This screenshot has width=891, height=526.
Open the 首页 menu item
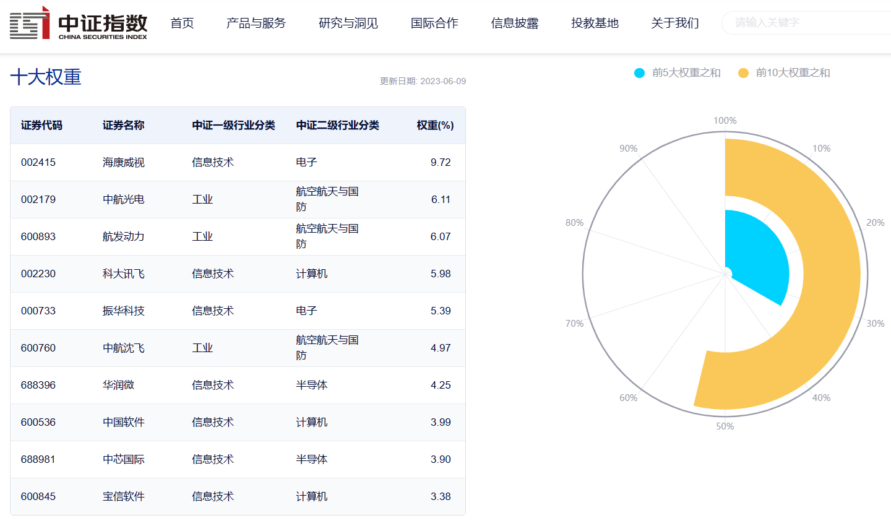(x=182, y=23)
